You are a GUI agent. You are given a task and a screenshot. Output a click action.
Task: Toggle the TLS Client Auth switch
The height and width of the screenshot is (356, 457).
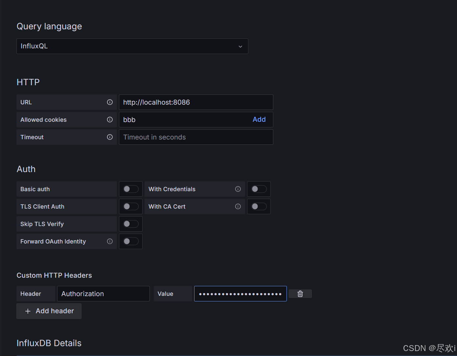pos(131,207)
